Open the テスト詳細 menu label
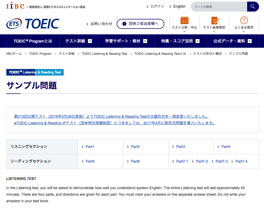 [75, 41]
